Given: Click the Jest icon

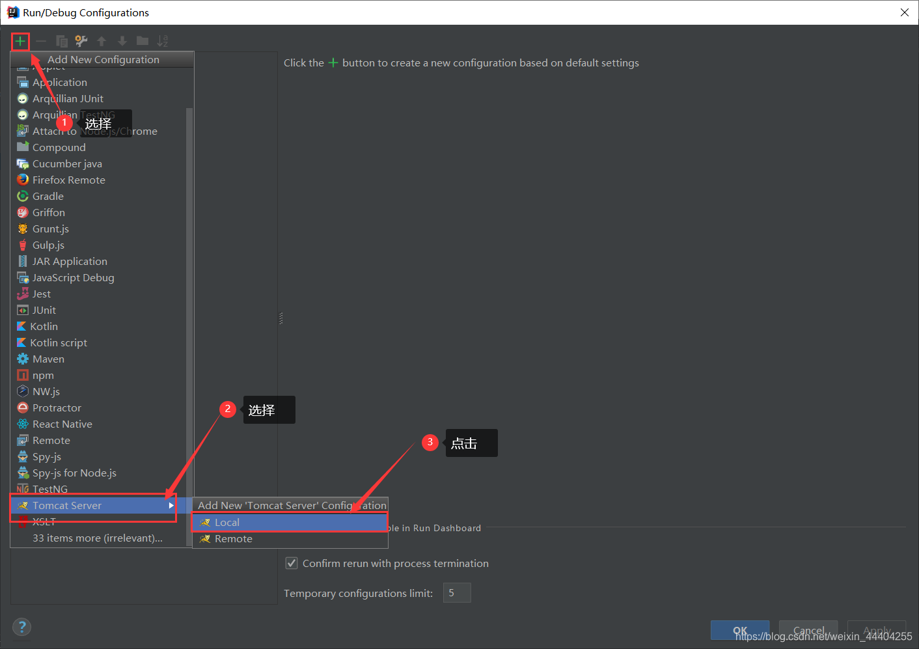Looking at the screenshot, I should point(23,294).
